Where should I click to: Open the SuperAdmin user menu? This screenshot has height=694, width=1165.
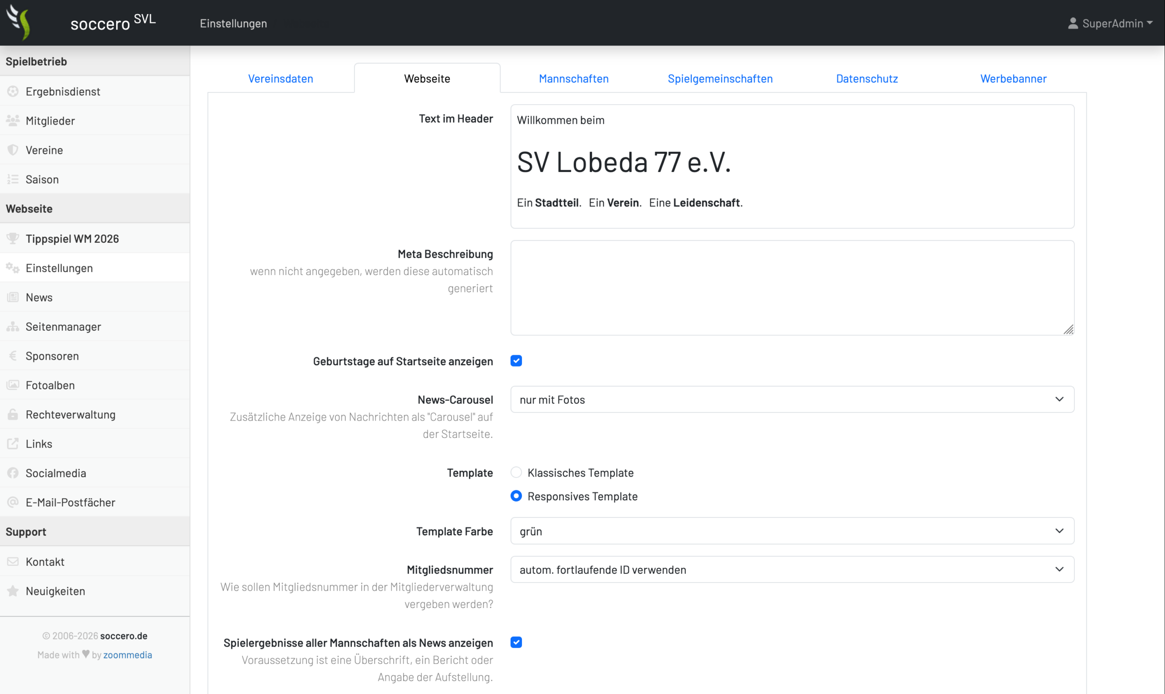tap(1110, 23)
